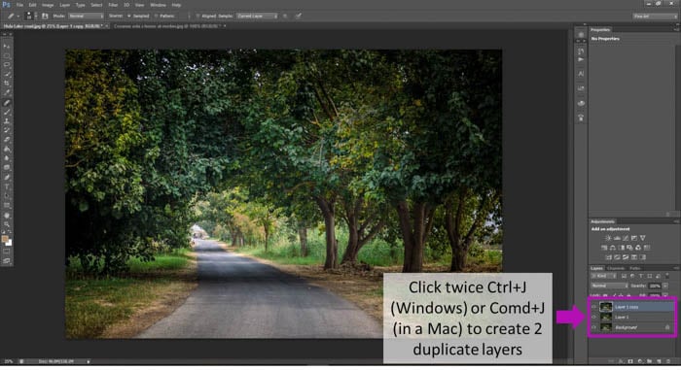Select the Path Selection tool
This screenshot has width=681, height=370.
click(7, 195)
